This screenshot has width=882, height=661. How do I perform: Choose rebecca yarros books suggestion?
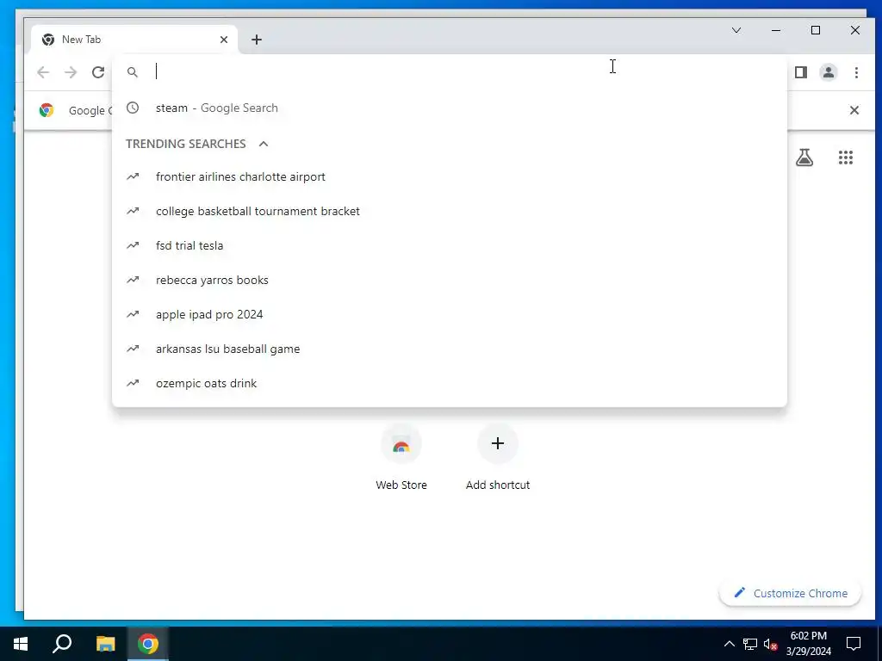pyautogui.click(x=450, y=280)
